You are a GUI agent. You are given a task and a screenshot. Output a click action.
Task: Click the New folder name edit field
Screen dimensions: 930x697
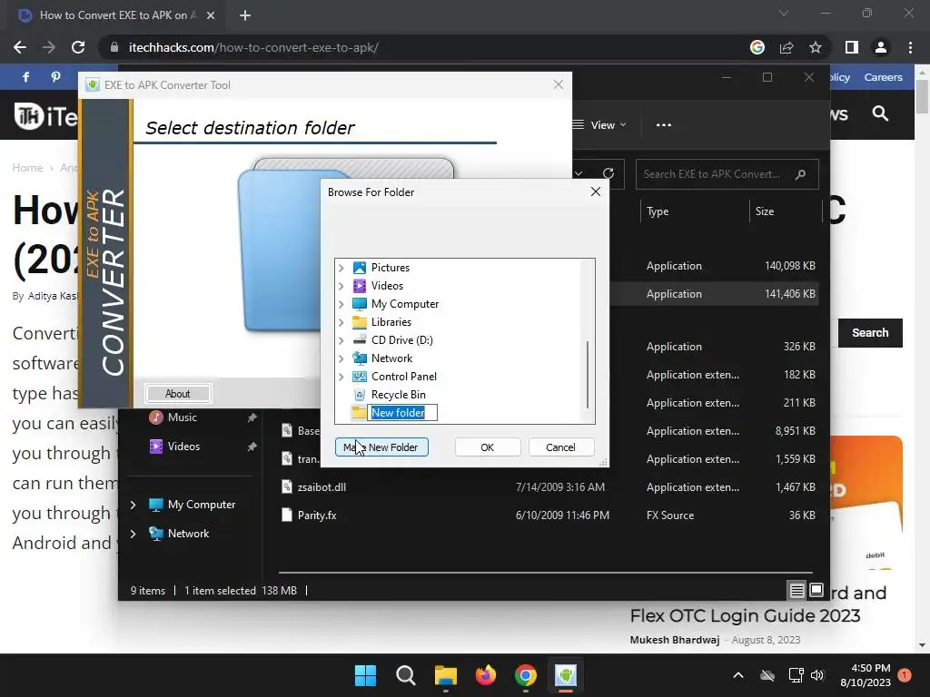(x=402, y=413)
